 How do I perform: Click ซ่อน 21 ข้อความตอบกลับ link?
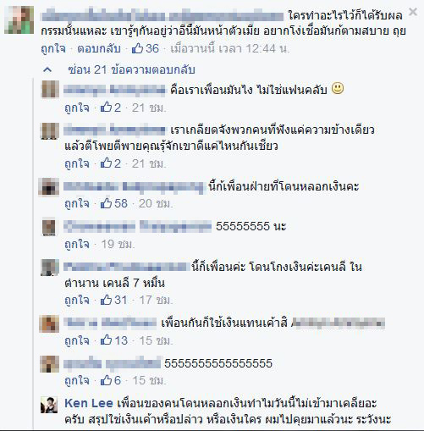(x=131, y=69)
